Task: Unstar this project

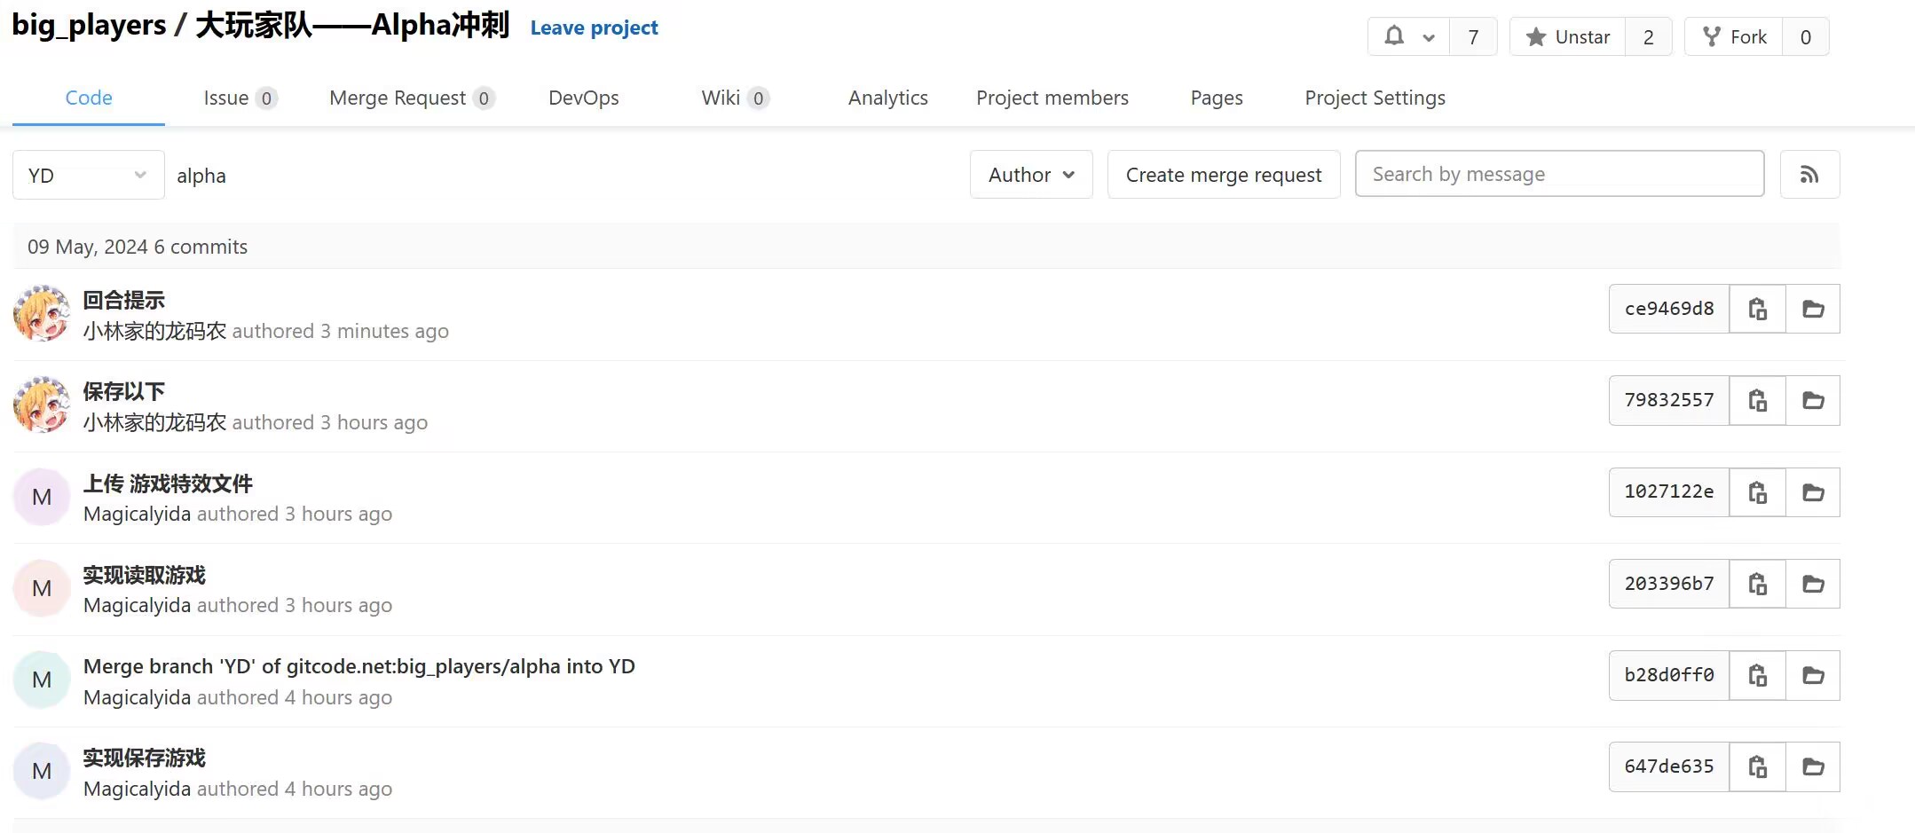Action: (1568, 36)
